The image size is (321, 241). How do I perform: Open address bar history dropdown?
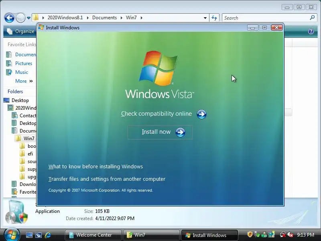coord(205,18)
